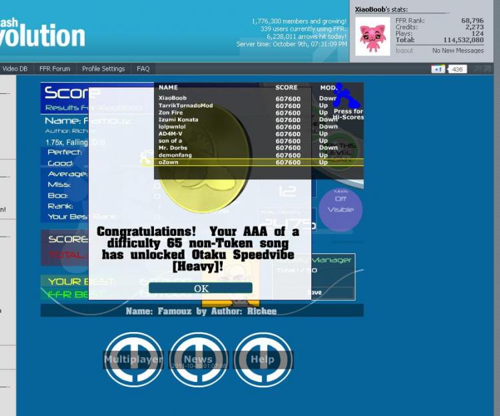
Task: Click OK on the congratulations dialog
Action: [x=201, y=288]
